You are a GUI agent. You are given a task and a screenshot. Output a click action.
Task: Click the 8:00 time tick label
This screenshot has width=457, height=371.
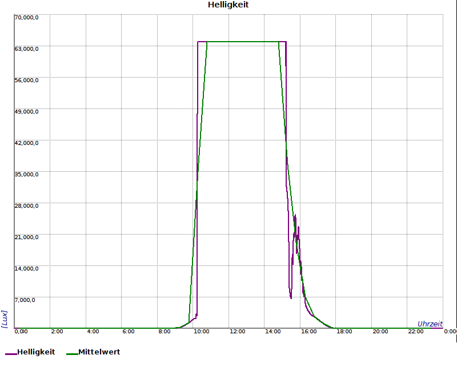click(x=165, y=332)
